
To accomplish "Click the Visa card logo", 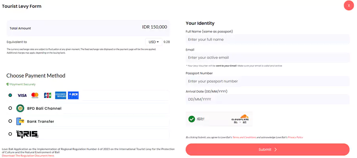I will (x=22, y=96).
